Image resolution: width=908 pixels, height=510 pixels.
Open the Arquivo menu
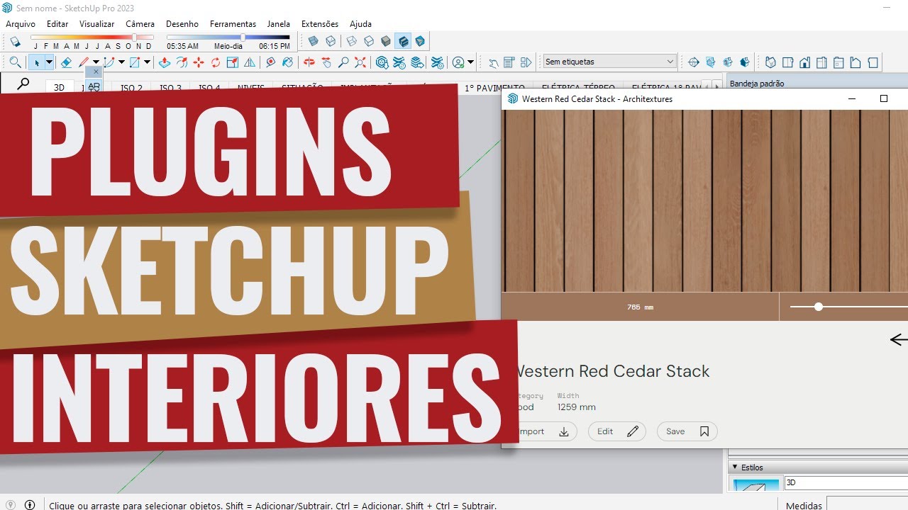pos(21,24)
